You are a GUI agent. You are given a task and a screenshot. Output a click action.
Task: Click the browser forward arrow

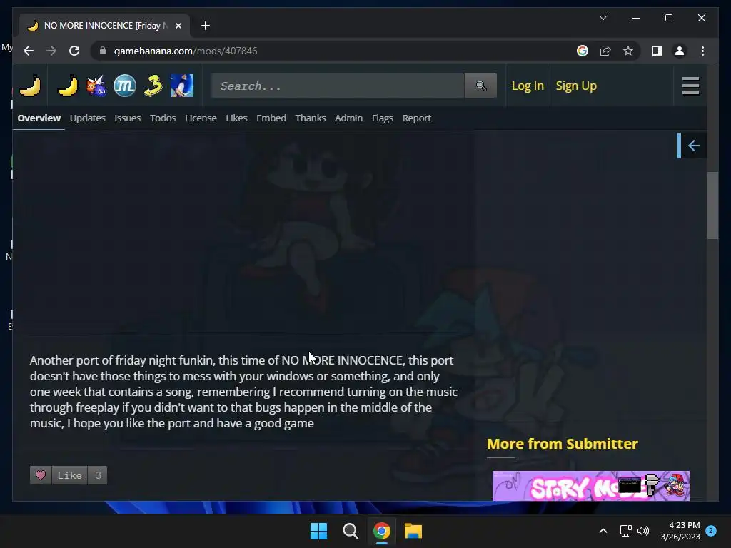[x=51, y=51]
